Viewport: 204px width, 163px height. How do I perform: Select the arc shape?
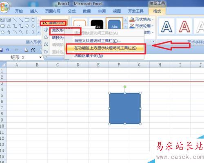point(15,32)
